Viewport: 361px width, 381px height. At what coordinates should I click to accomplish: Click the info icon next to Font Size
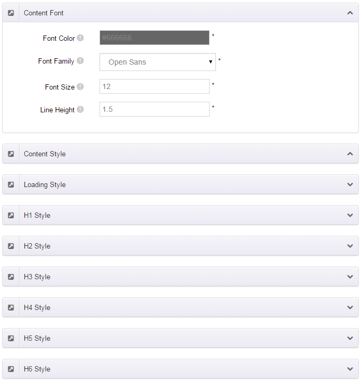point(80,86)
